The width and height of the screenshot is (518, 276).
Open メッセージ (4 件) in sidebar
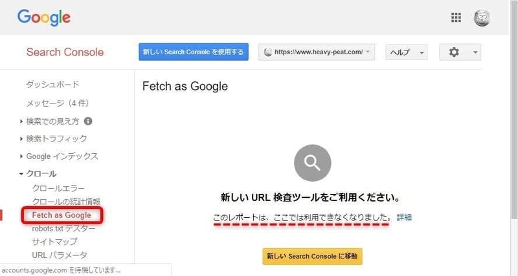point(58,103)
